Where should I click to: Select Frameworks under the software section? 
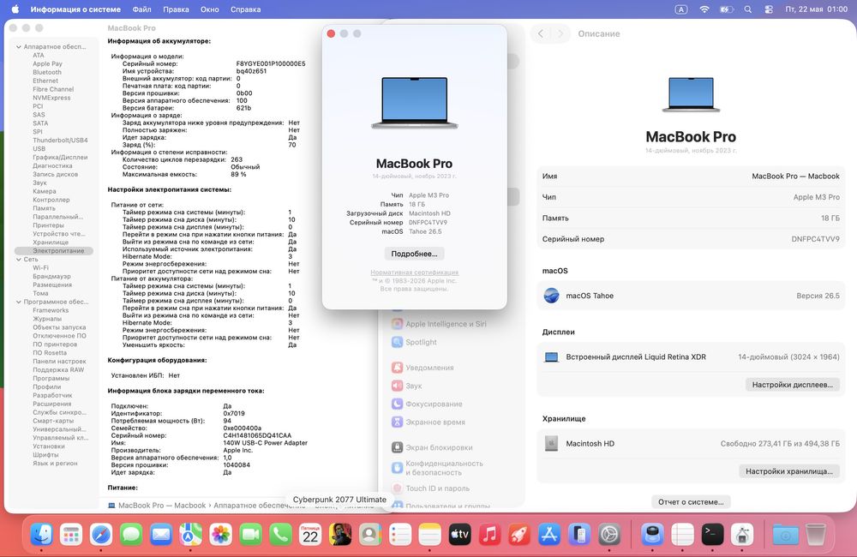(x=51, y=310)
